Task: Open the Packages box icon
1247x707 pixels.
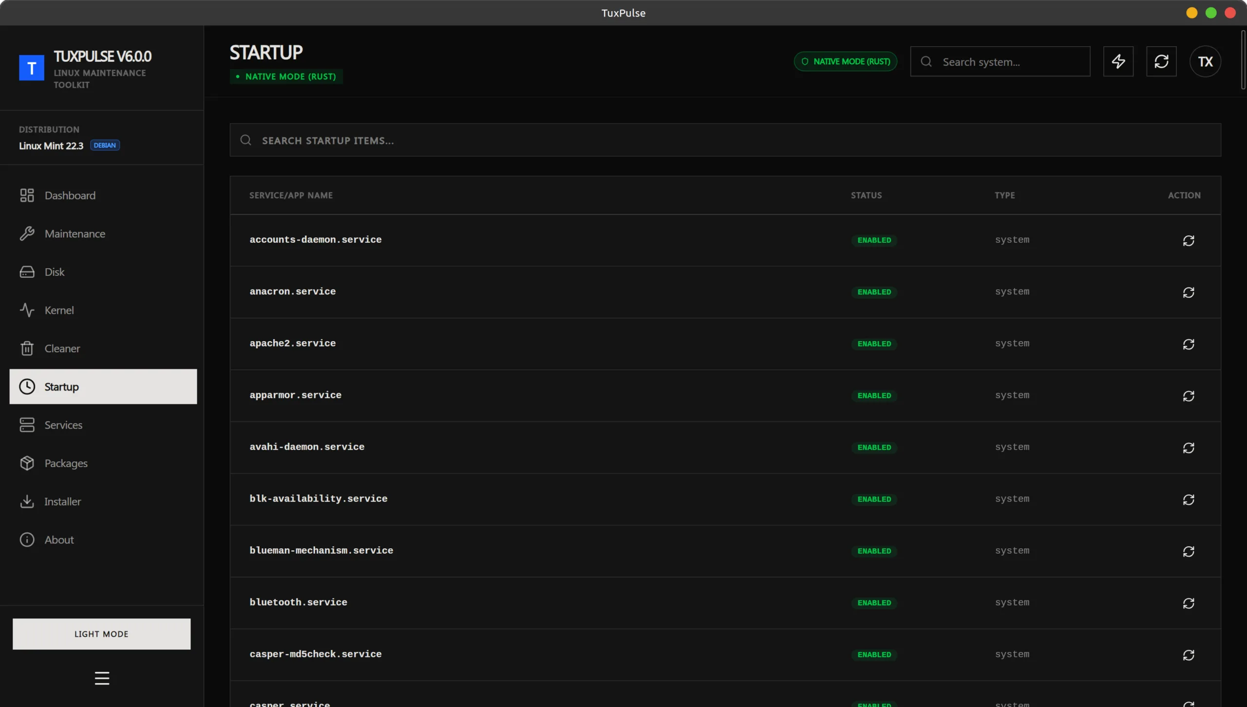Action: click(27, 463)
